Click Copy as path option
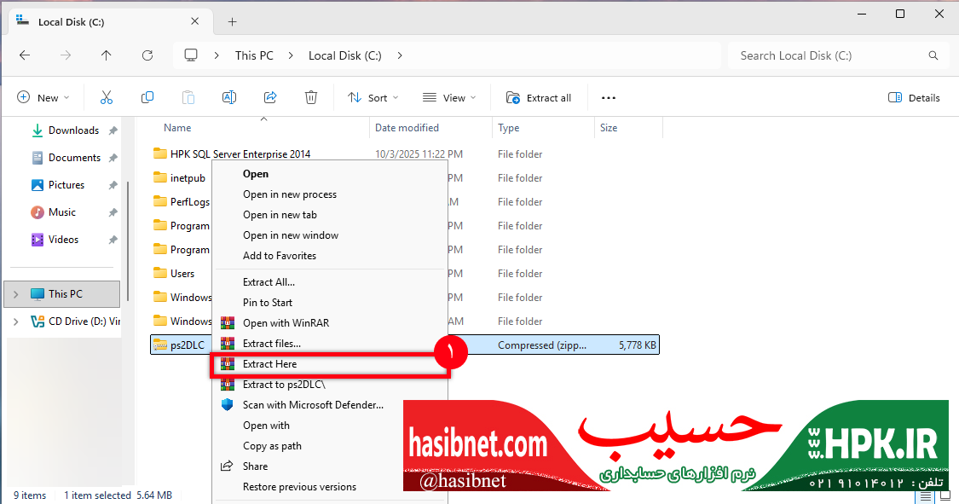This screenshot has width=959, height=504. [x=272, y=446]
